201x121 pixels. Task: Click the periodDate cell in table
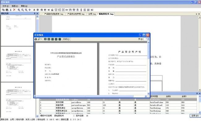[x=79, y=102]
